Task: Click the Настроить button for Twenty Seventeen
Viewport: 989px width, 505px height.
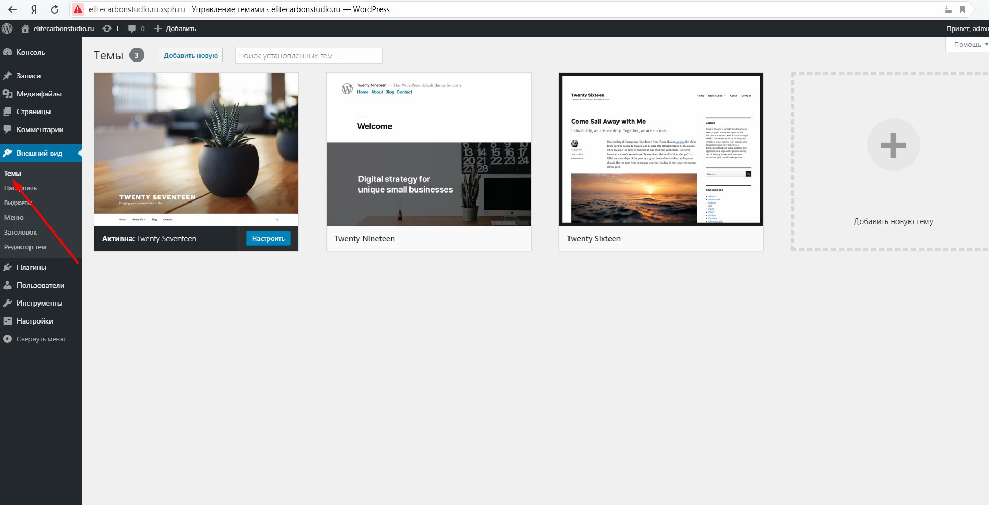Action: pyautogui.click(x=268, y=239)
